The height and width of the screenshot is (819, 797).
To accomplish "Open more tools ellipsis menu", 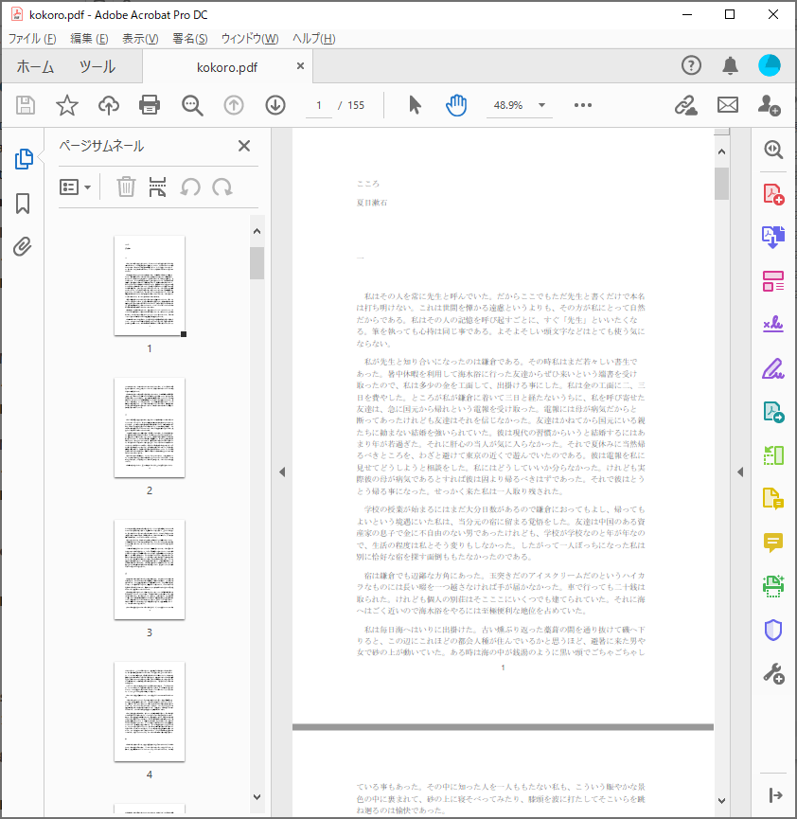I will tap(583, 105).
